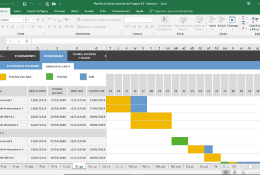
Task: Open the Crr_cu sheet tab
Action: point(92,166)
